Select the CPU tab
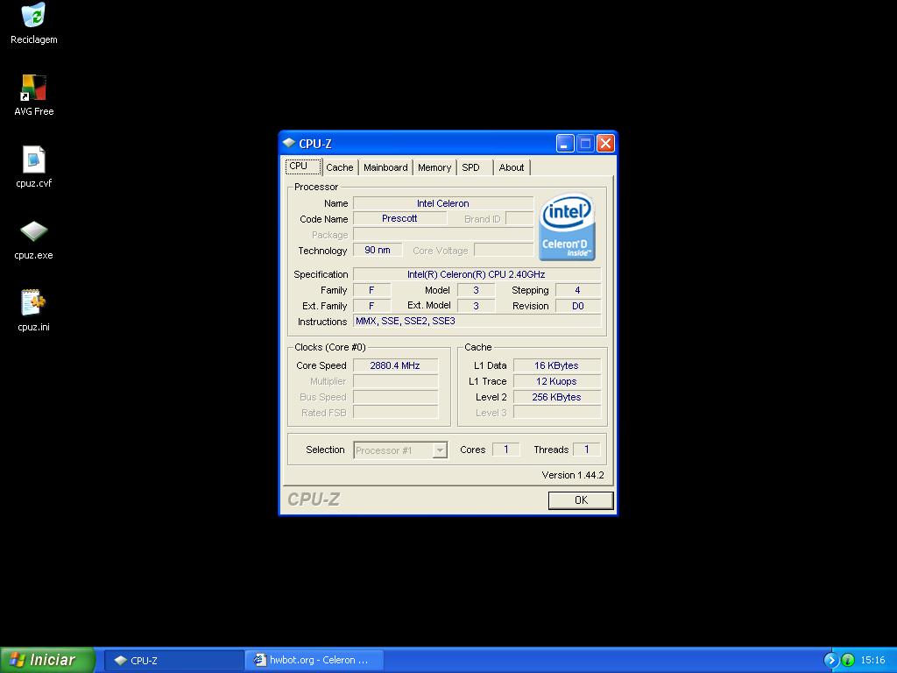The width and height of the screenshot is (897, 673). pos(304,166)
